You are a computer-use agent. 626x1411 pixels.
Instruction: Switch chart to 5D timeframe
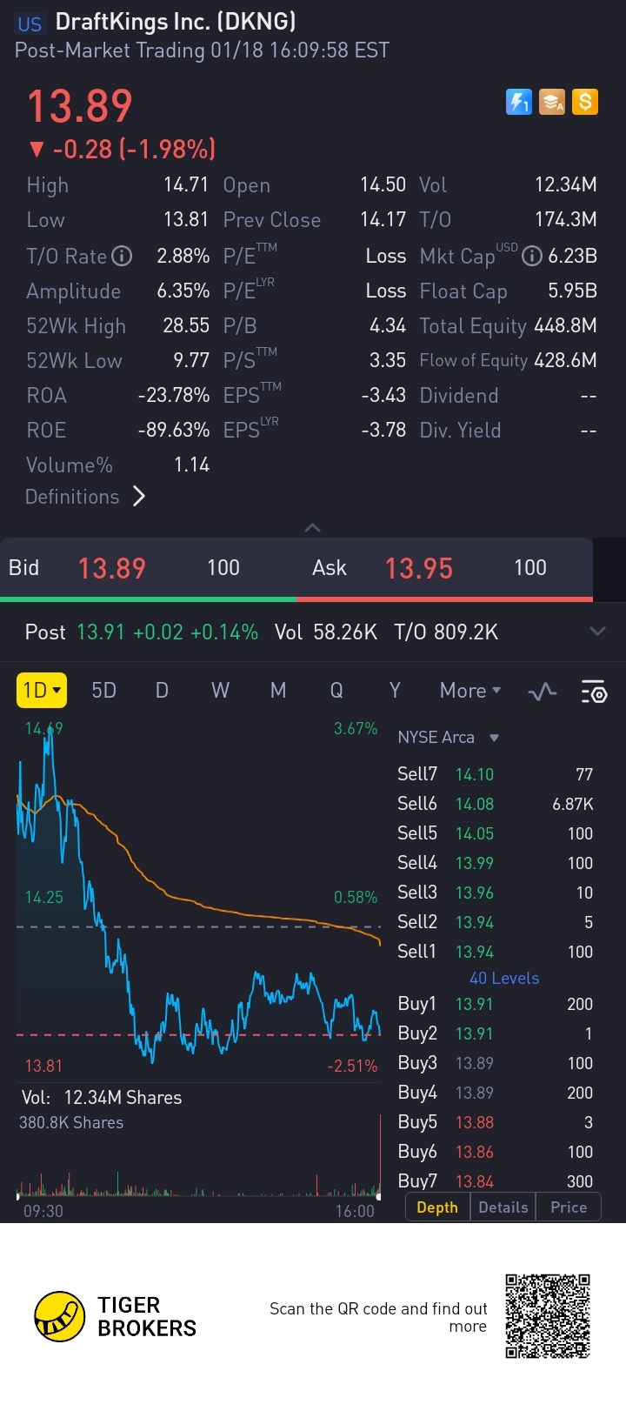[104, 691]
